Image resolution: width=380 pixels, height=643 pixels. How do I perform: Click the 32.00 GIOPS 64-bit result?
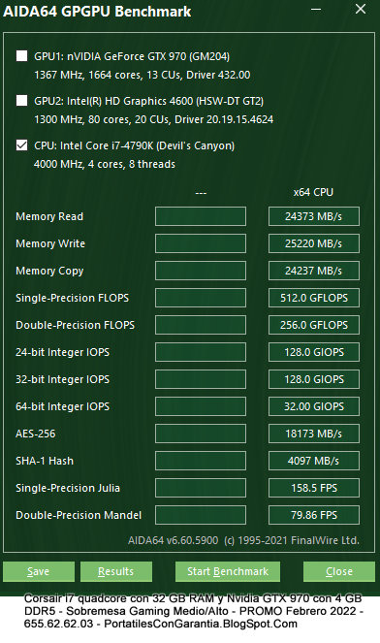(314, 406)
